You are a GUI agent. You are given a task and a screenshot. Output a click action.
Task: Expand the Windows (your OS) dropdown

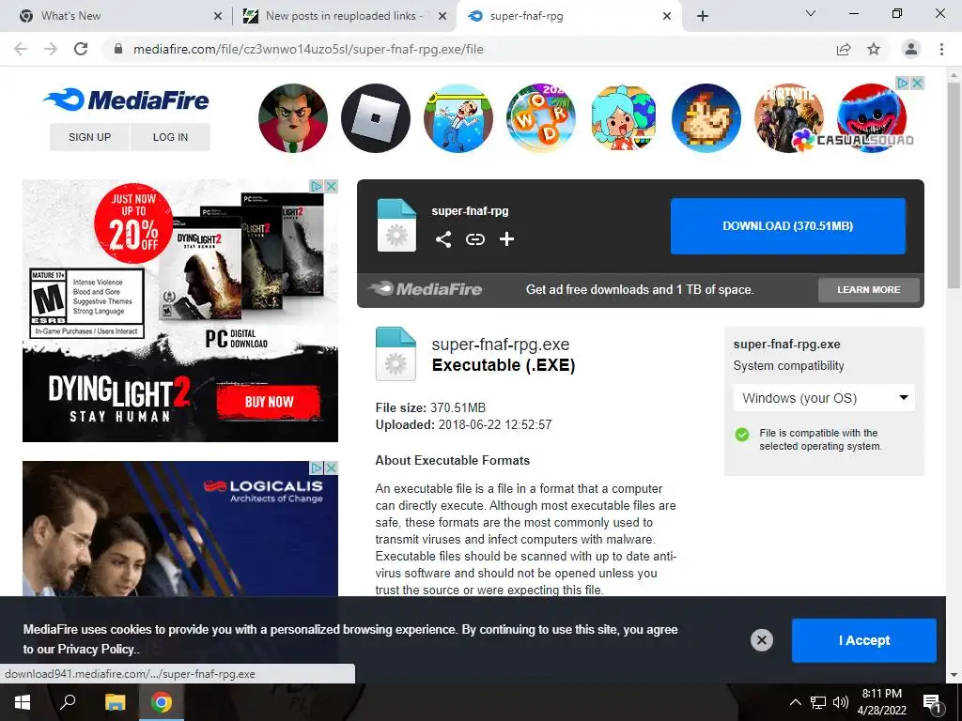click(824, 398)
